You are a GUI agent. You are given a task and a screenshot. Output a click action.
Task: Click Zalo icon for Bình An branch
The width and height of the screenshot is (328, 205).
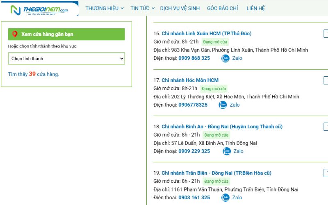[227, 151]
